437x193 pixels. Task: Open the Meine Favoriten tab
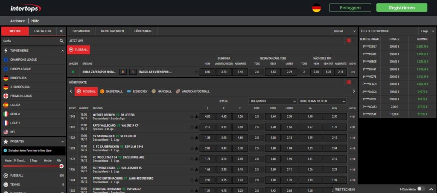click(112, 31)
